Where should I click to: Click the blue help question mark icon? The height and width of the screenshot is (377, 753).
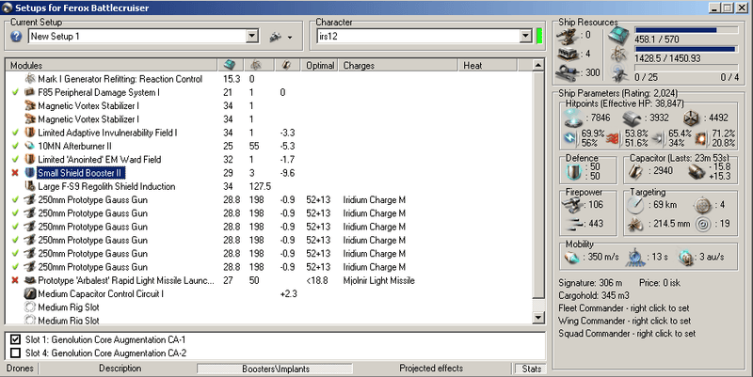pos(15,37)
